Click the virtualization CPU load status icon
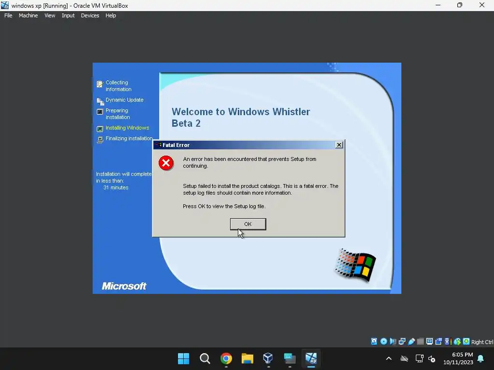 tap(448, 342)
